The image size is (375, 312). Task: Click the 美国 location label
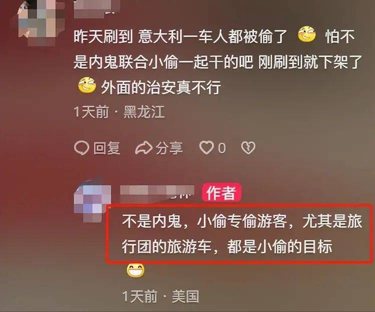pos(186,297)
